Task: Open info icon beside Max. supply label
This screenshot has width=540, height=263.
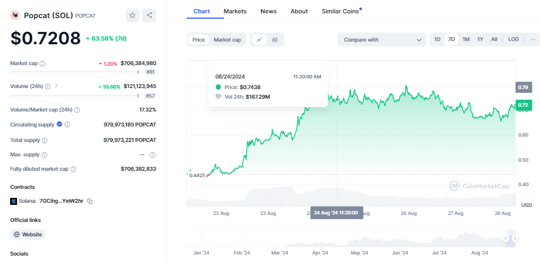Action: point(44,155)
